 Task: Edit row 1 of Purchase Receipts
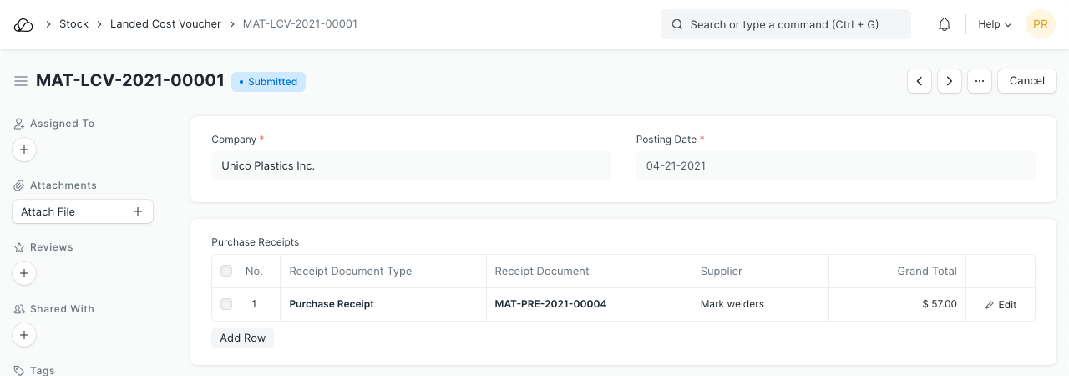1001,305
